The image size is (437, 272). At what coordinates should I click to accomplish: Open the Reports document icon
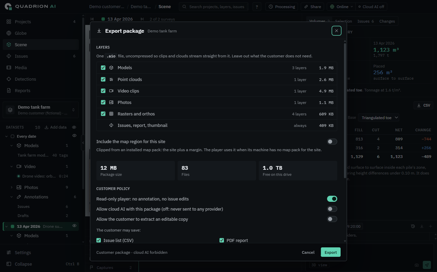coord(9,90)
